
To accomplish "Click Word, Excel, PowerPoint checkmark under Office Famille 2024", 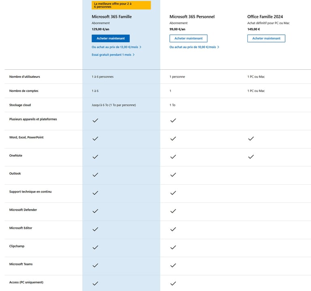I will (251, 139).
